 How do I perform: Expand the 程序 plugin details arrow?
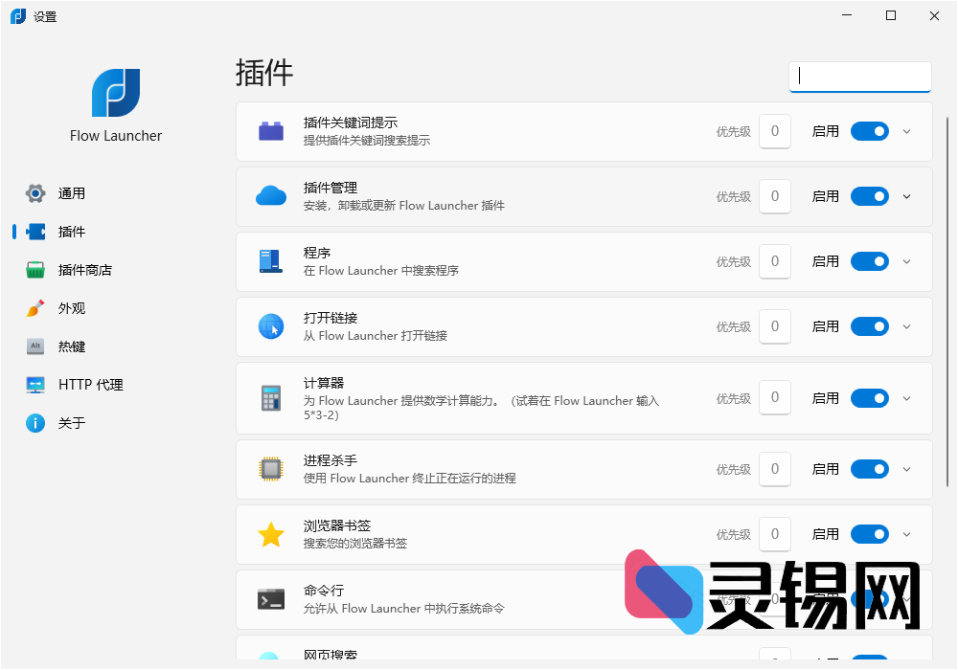[x=907, y=261]
